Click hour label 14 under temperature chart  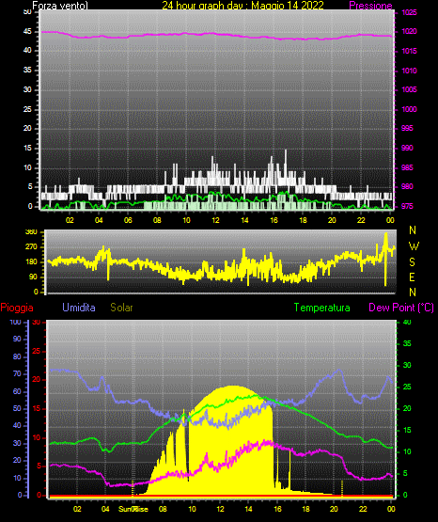(x=248, y=510)
